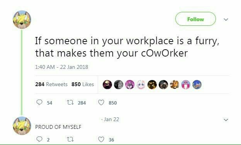Expand the main tweet options chevron
The height and width of the screenshot is (145, 241).
pos(226,20)
